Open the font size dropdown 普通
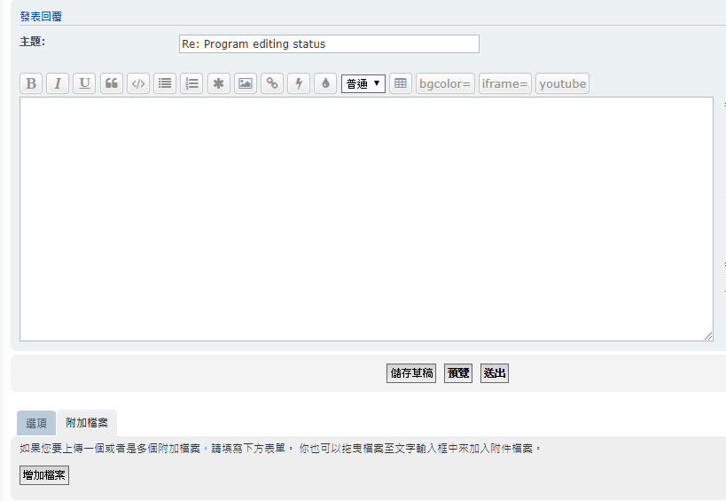The image size is (726, 501). pos(363,83)
